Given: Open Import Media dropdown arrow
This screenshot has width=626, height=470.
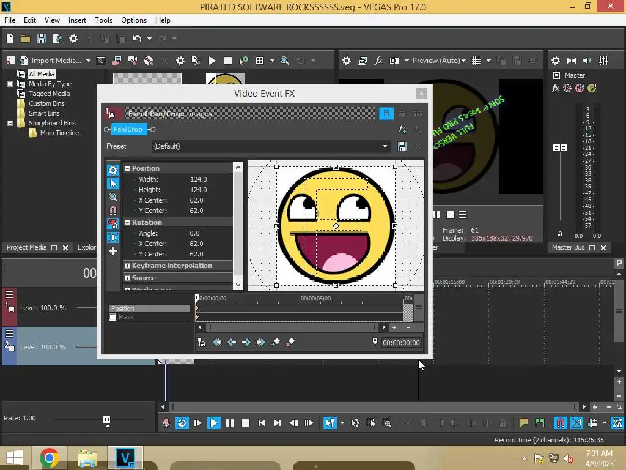Looking at the screenshot, I should tap(88, 61).
